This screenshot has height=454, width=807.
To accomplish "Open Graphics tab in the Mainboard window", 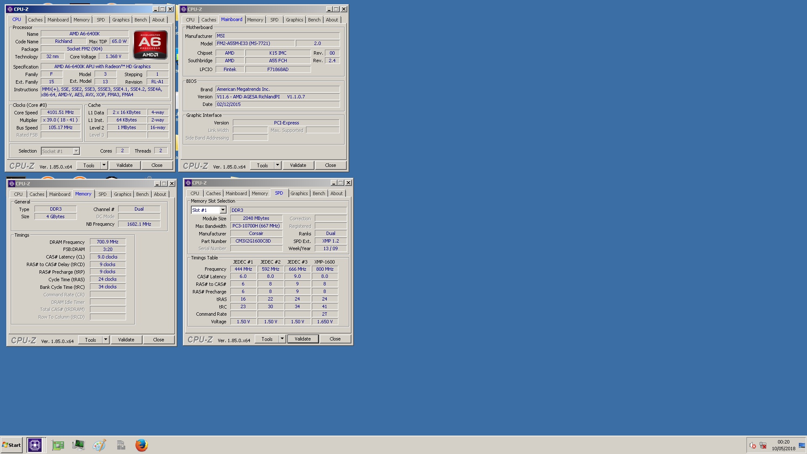I will [295, 20].
